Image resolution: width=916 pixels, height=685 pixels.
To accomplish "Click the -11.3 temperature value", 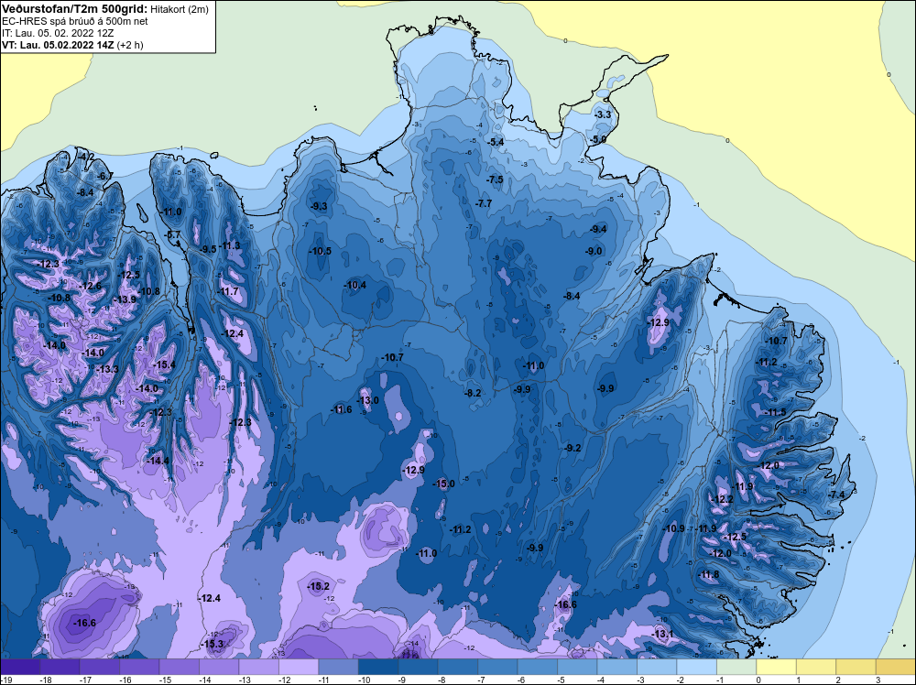I will coord(229,245).
